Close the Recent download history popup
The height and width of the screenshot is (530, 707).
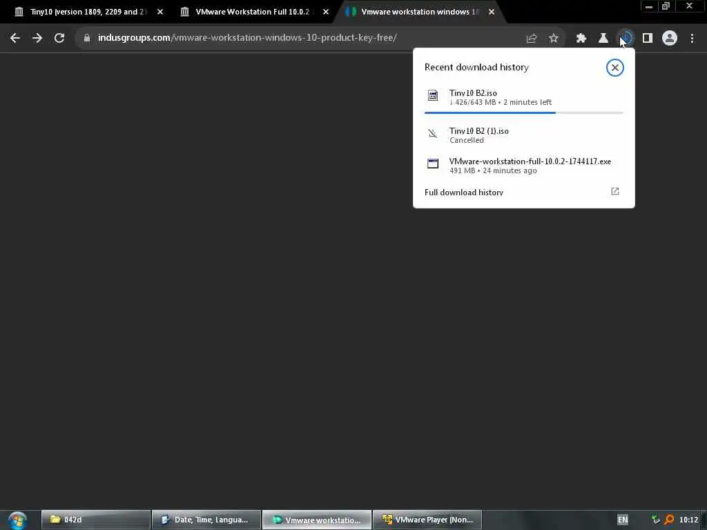(614, 68)
